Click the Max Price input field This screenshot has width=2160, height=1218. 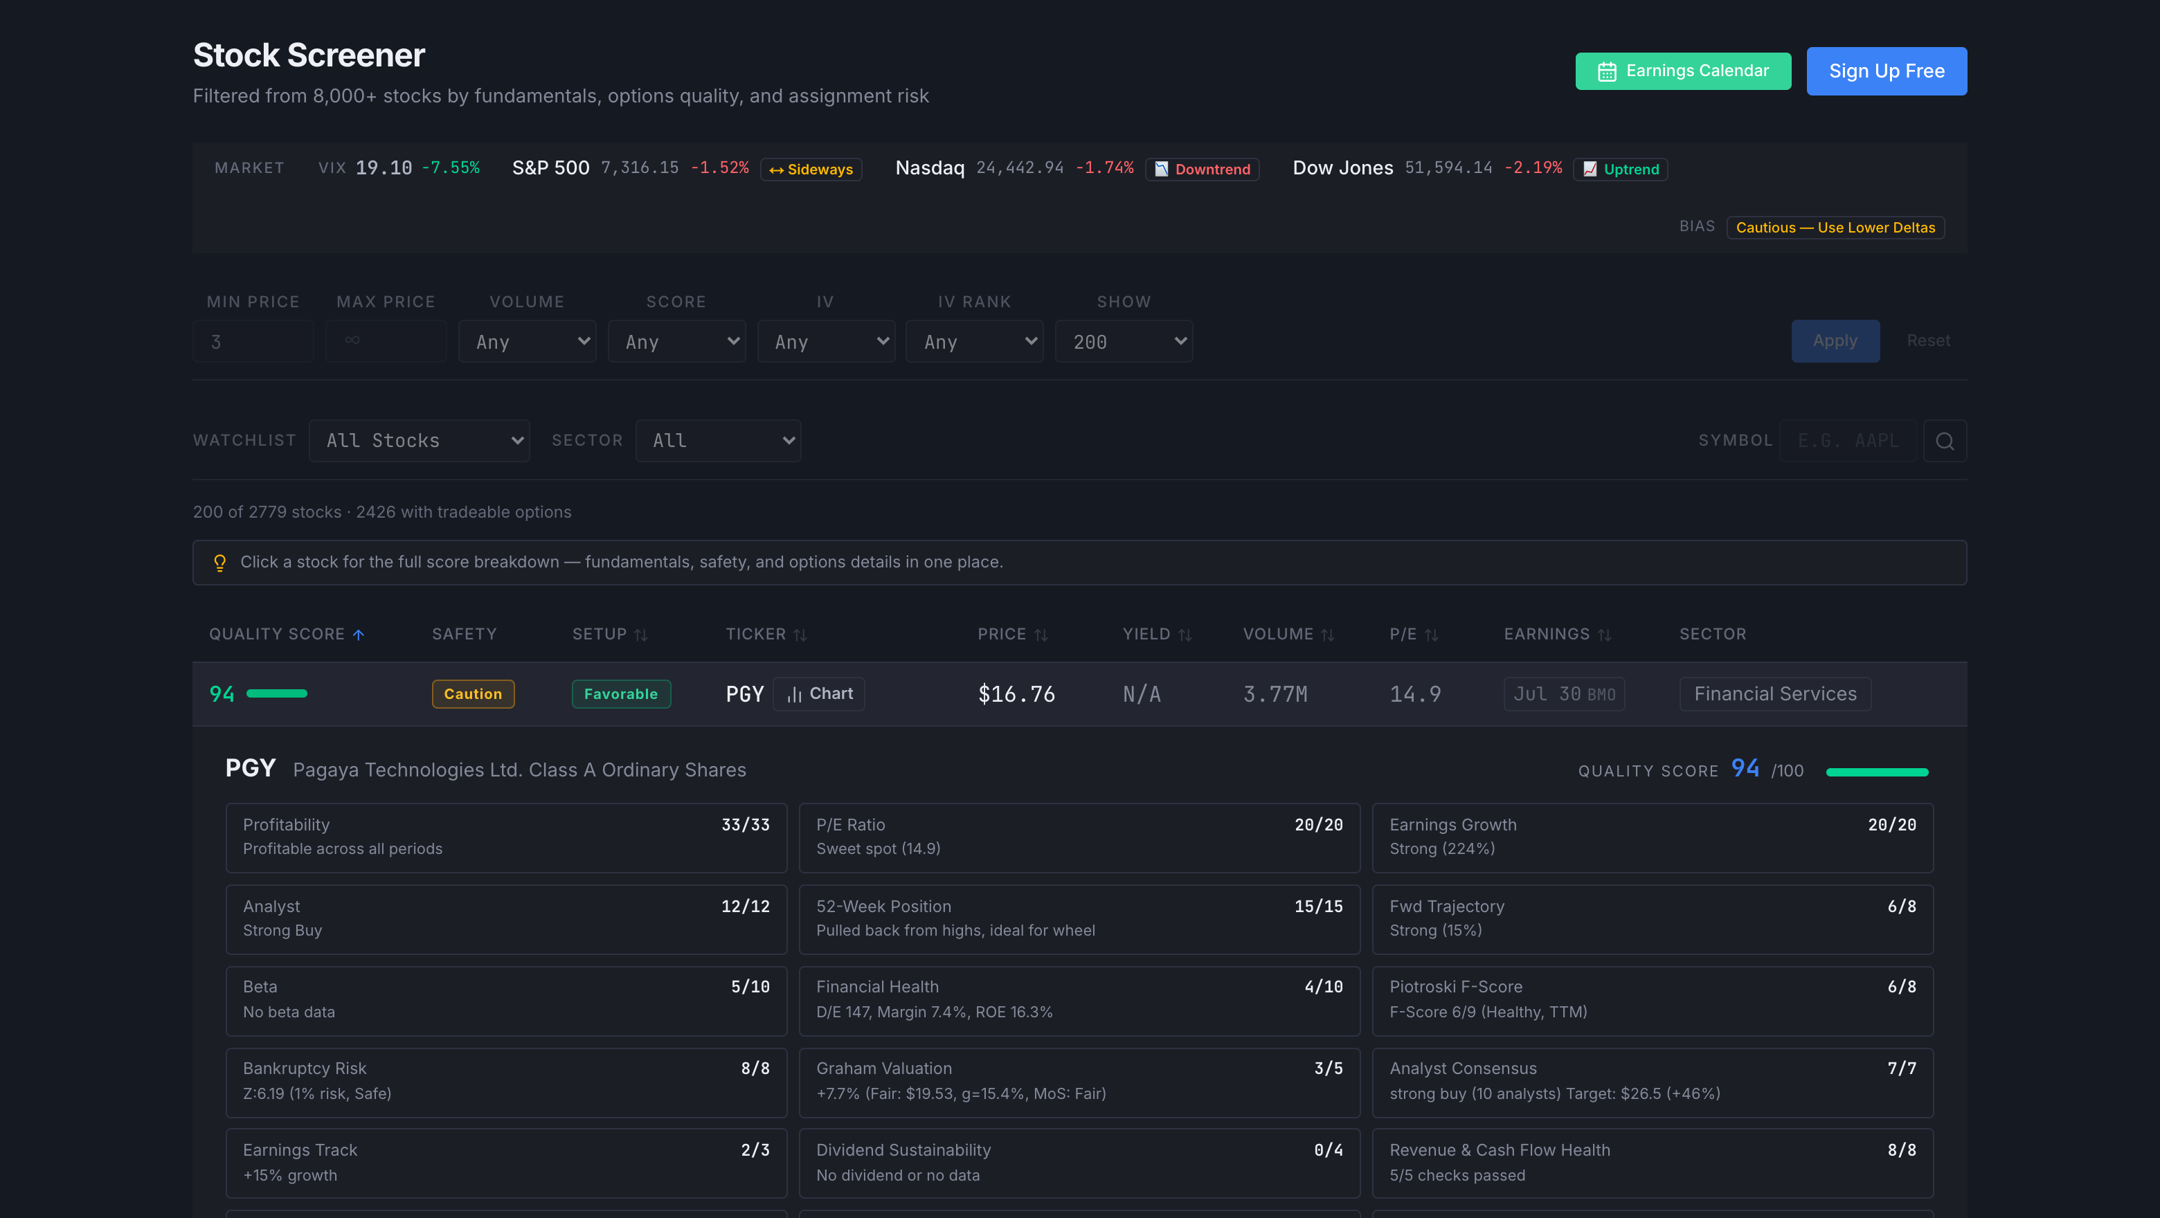point(386,341)
